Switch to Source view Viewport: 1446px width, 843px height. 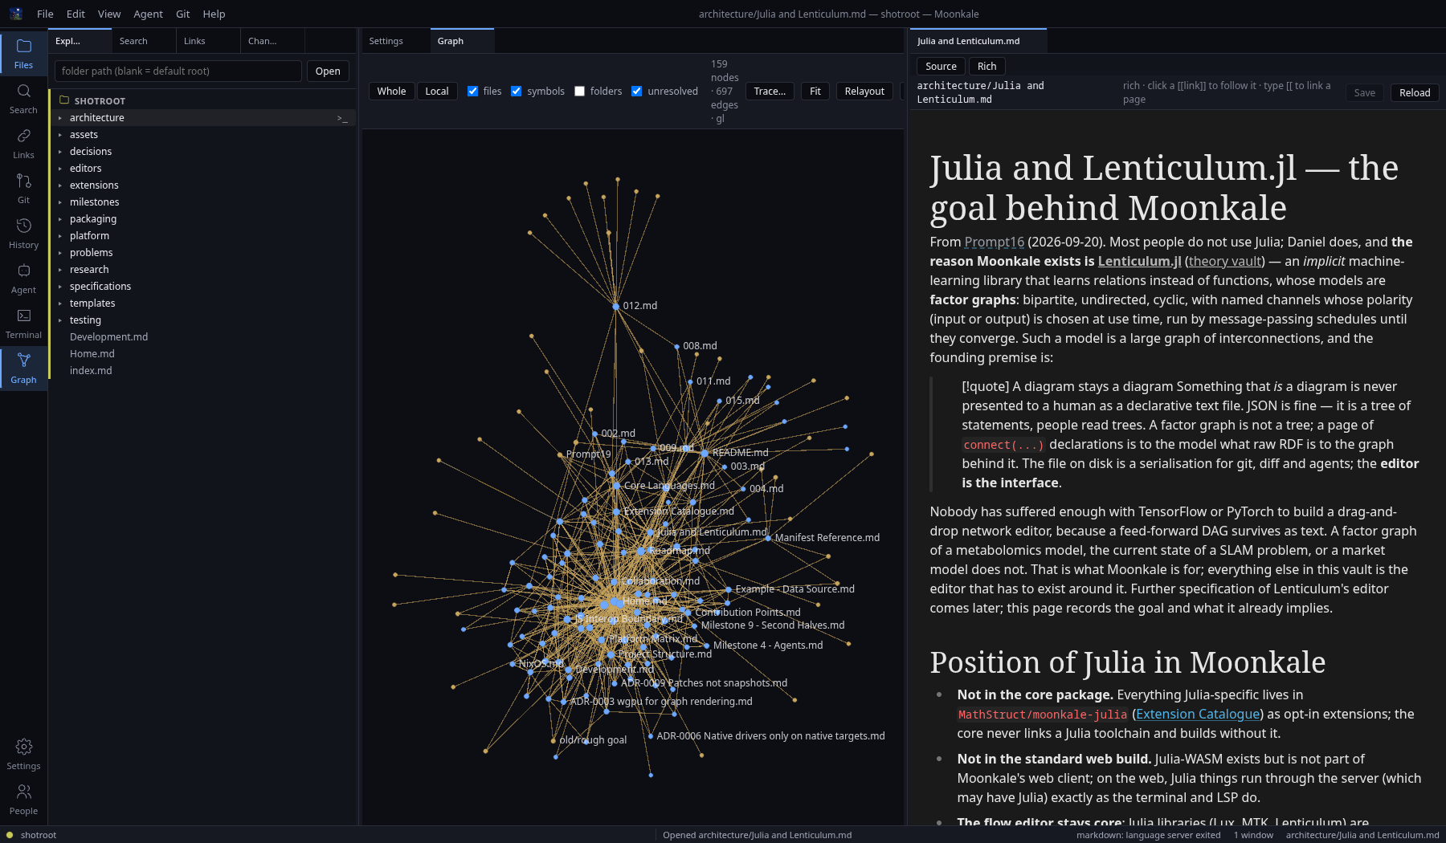click(x=941, y=67)
